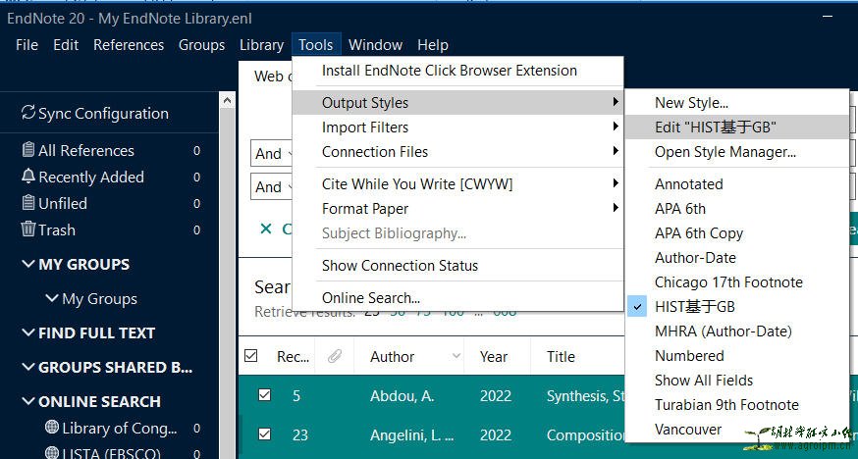Expand the FIND FULL TEXT section
The image size is (858, 459).
(x=27, y=333)
